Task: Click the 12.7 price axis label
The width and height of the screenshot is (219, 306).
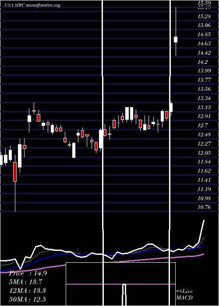Action: [202, 125]
